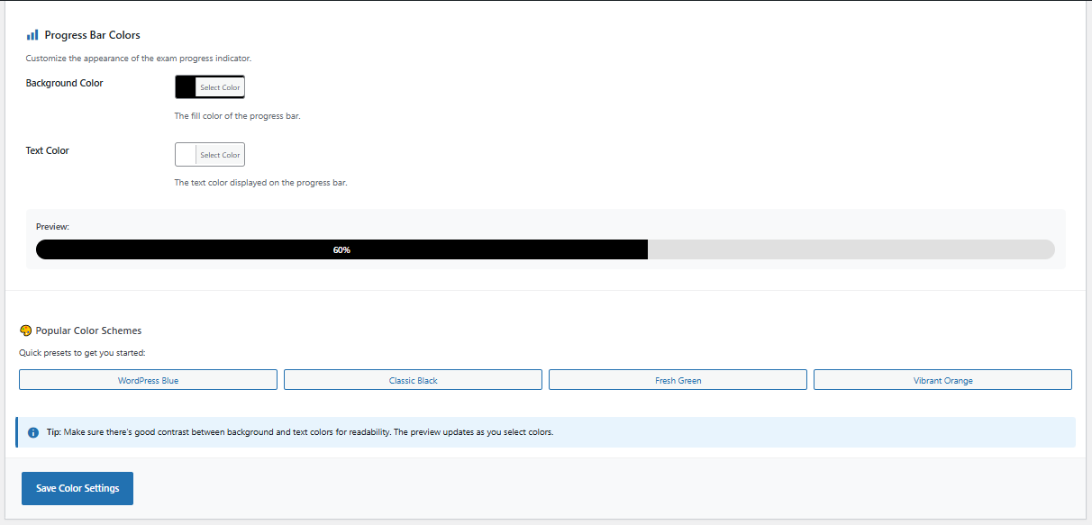Click the Text Color field label
Screen dimensions: 1092x525
(x=47, y=150)
